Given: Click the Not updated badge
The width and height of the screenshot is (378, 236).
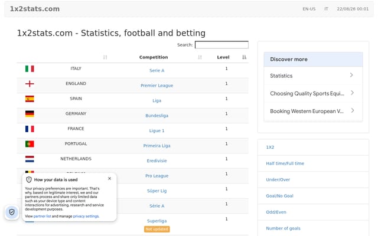Looking at the screenshot, I should [157, 229].
